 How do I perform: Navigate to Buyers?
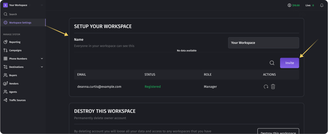click(x=13, y=75)
